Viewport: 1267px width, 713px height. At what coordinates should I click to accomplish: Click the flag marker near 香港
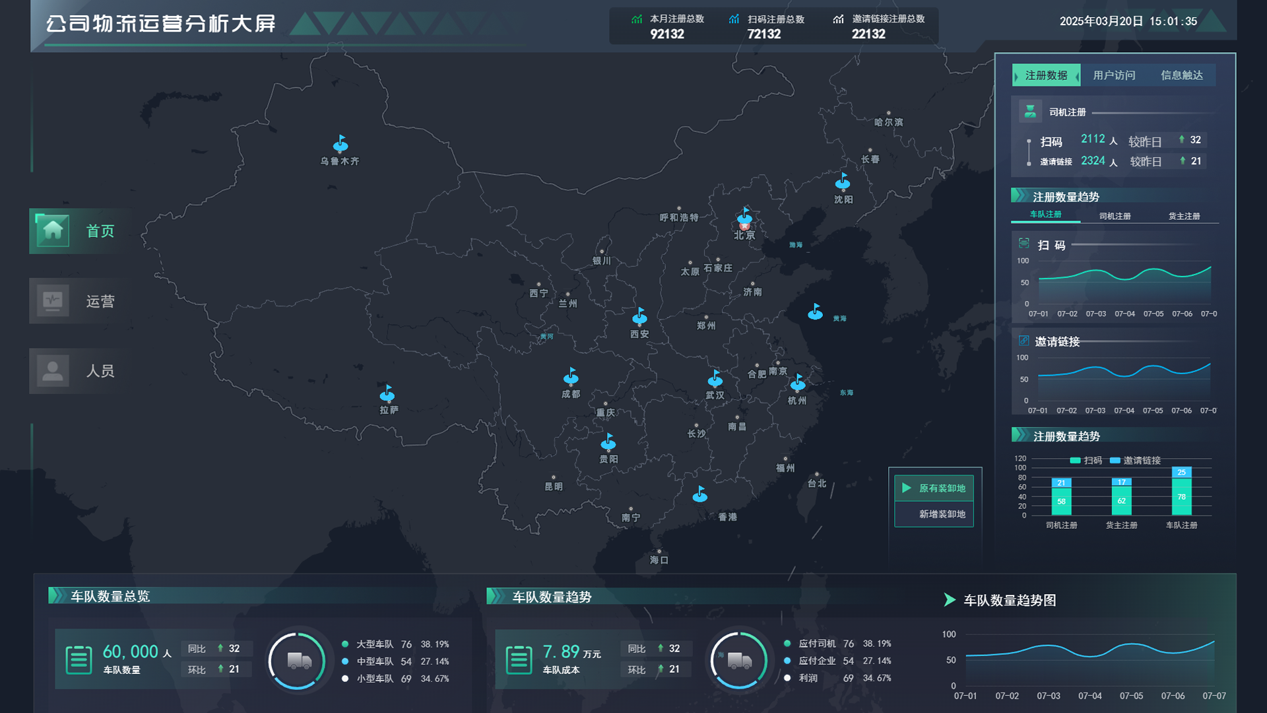[x=700, y=494]
